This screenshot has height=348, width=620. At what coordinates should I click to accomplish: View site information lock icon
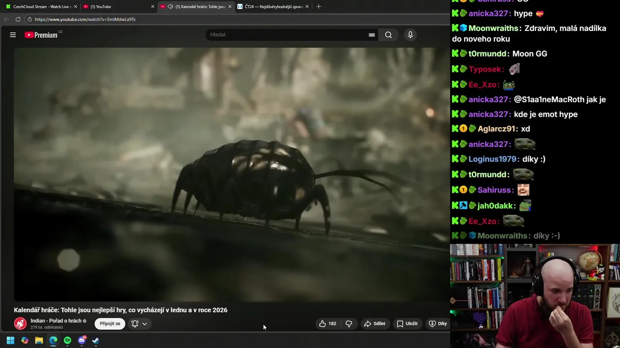30,19
